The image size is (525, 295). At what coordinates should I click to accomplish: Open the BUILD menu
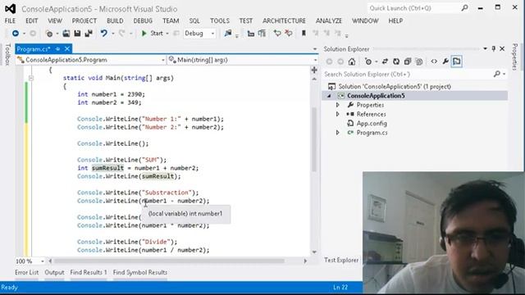tap(115, 20)
